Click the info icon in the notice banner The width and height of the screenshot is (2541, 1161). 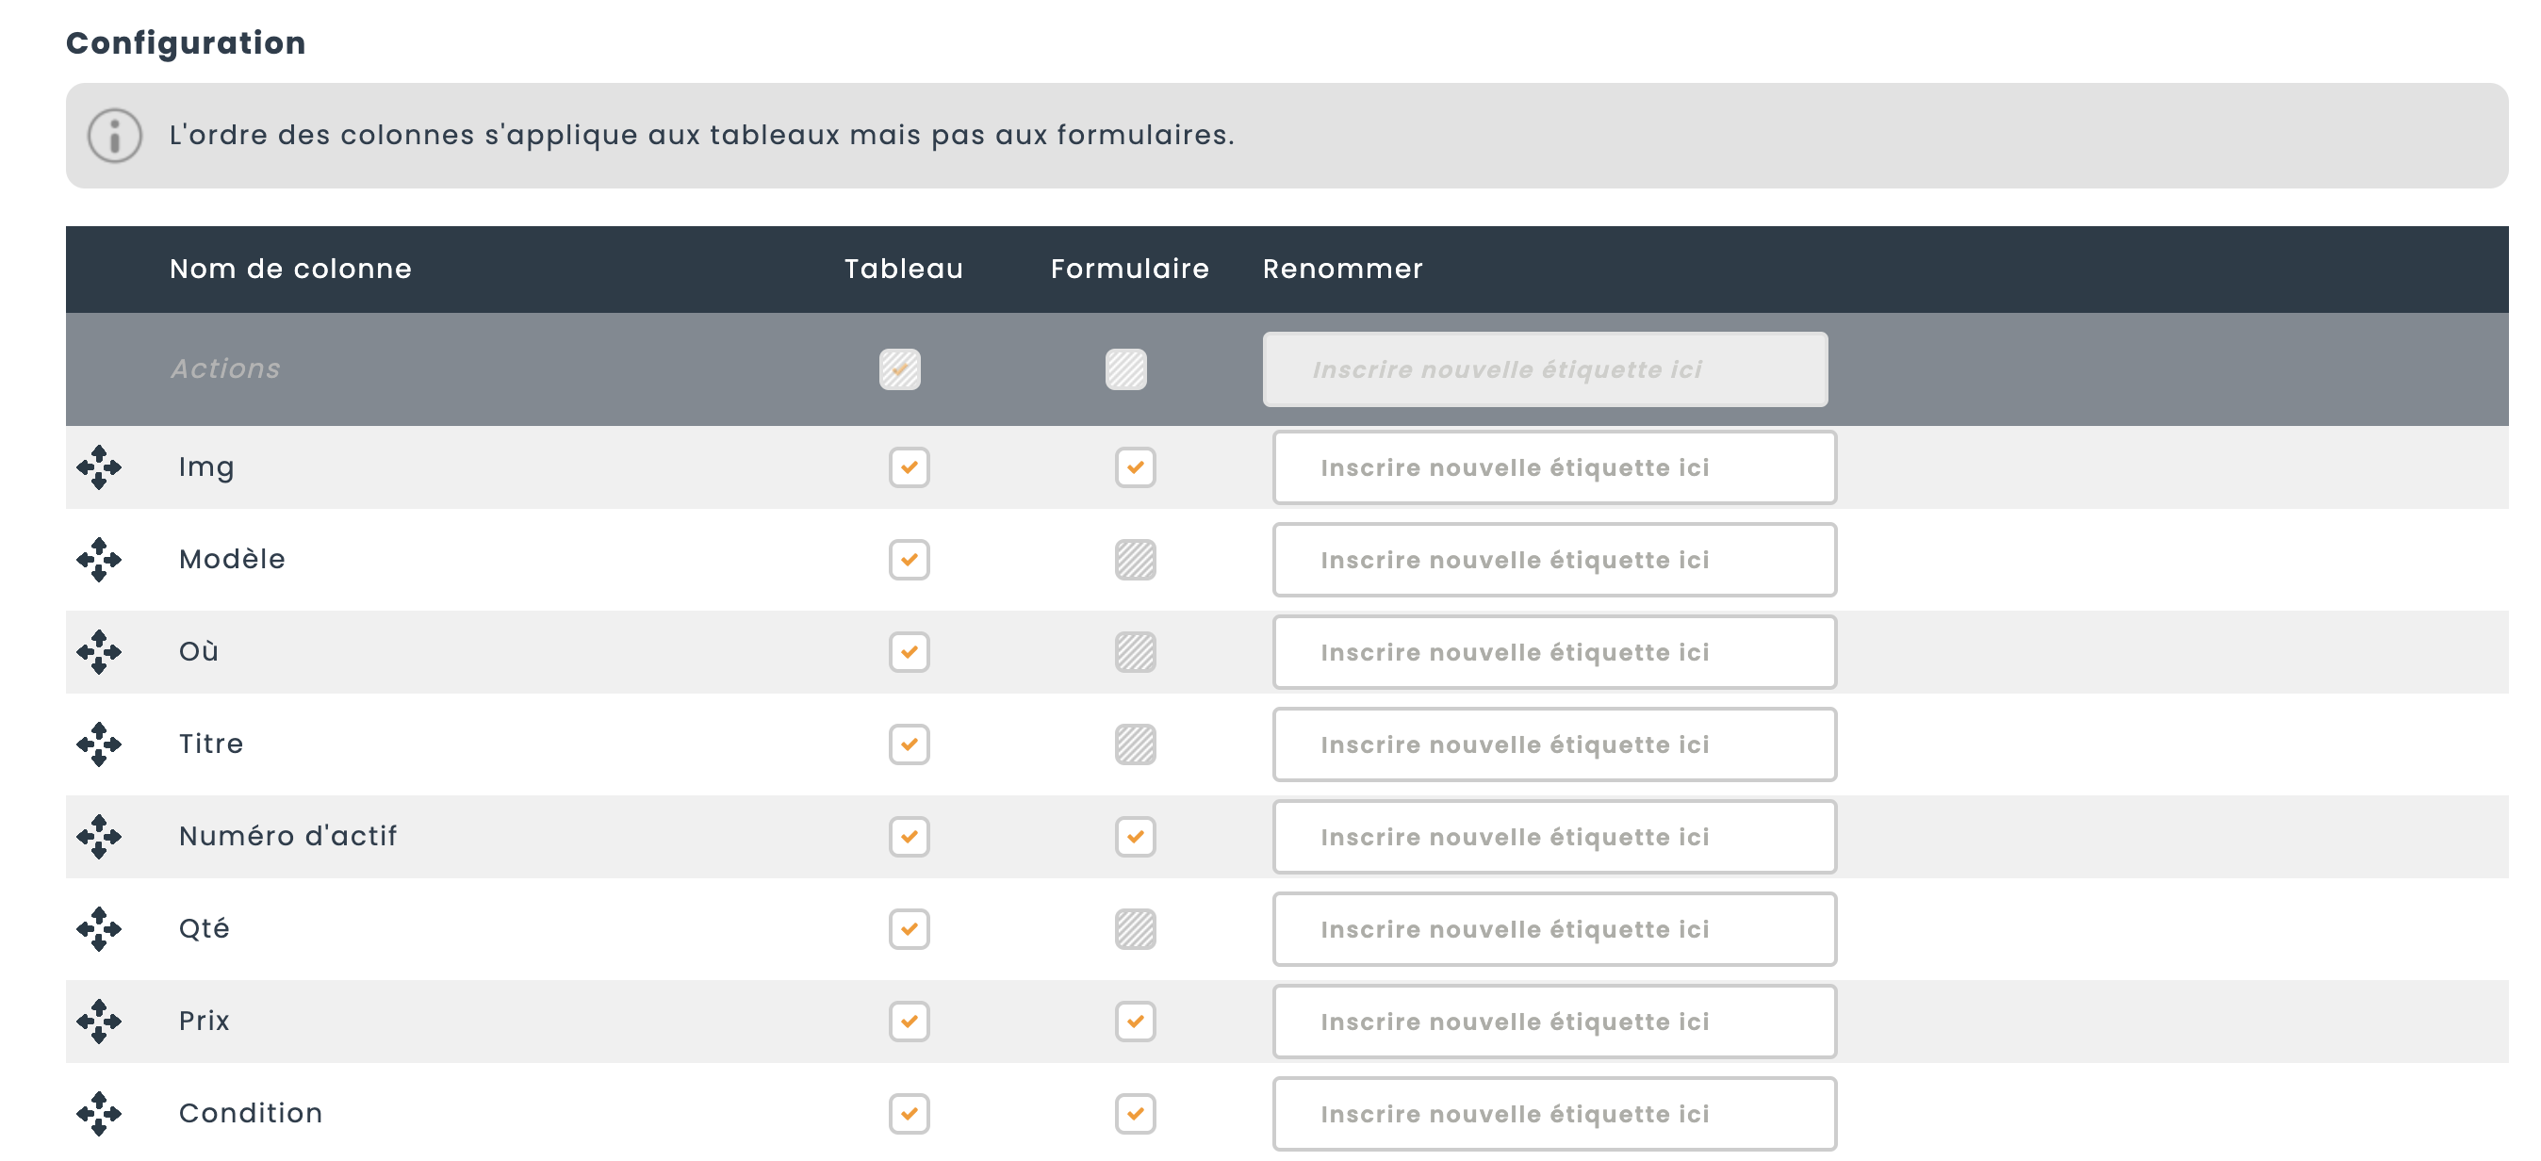point(114,135)
